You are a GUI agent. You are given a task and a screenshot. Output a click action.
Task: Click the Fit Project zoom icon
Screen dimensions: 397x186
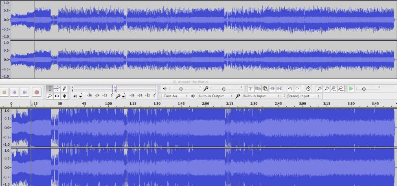click(340, 89)
